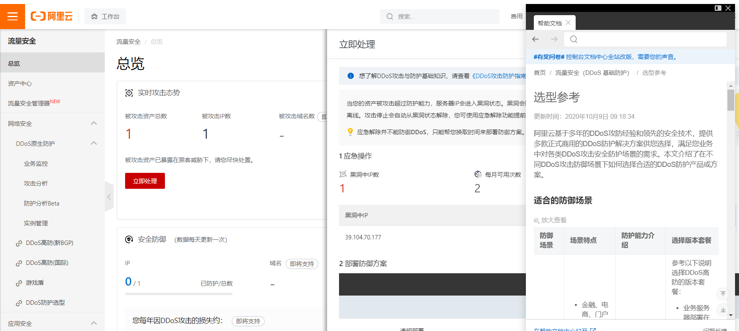Close the 帮助文档 tab
This screenshot has height=331, width=739.
pyautogui.click(x=568, y=23)
